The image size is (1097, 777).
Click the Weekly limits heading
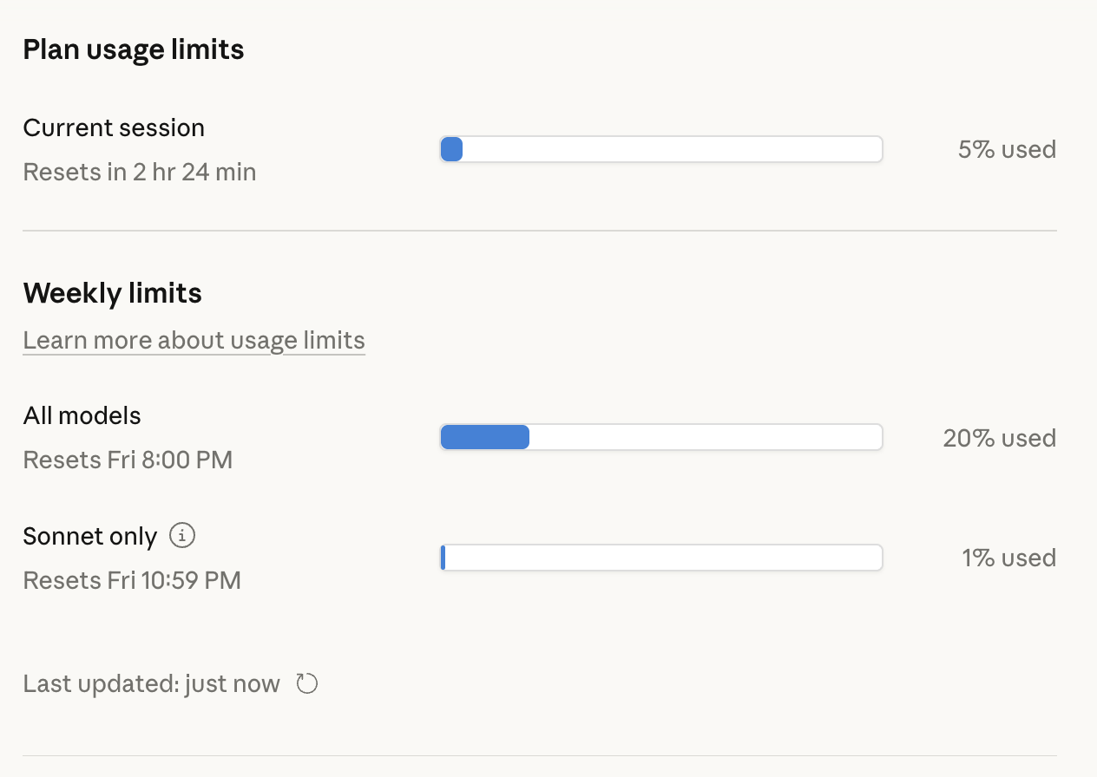[113, 293]
